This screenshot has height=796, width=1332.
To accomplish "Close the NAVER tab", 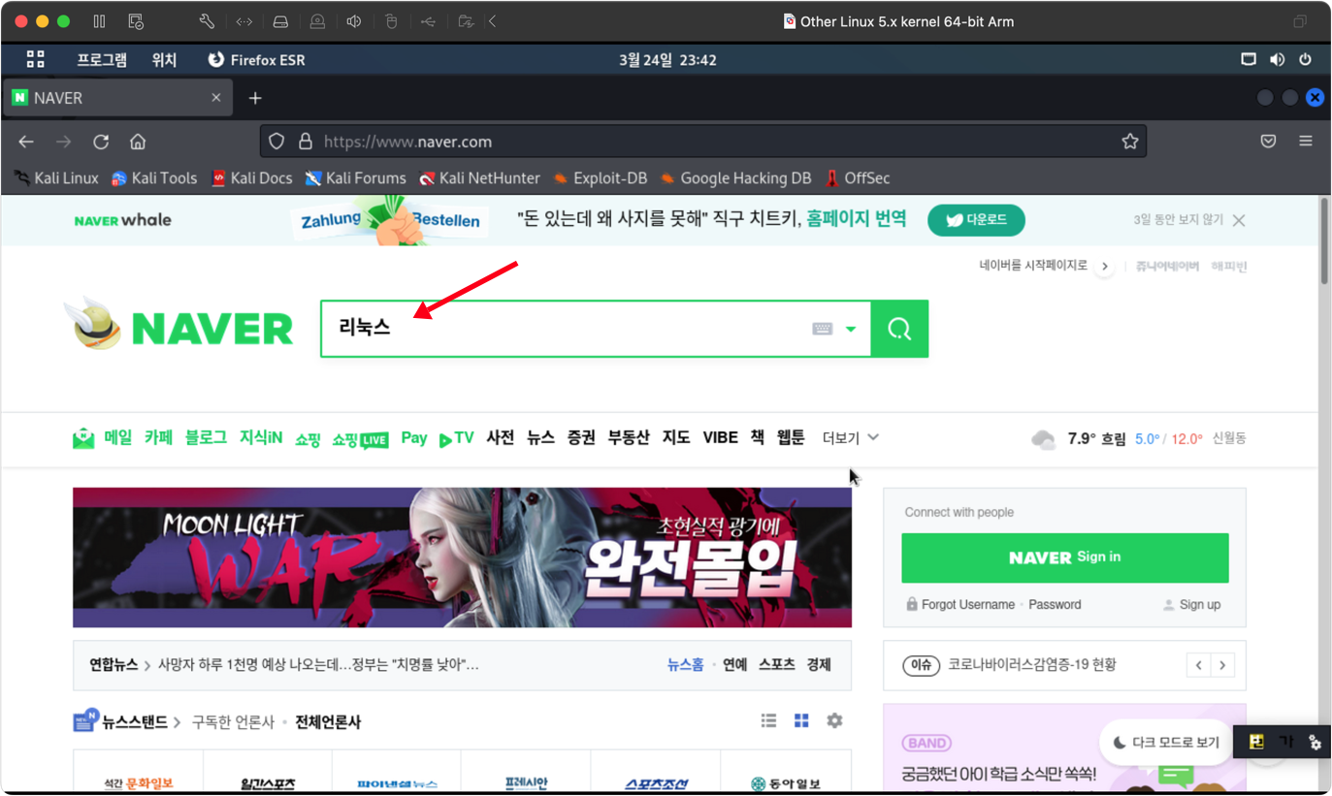I will [216, 98].
